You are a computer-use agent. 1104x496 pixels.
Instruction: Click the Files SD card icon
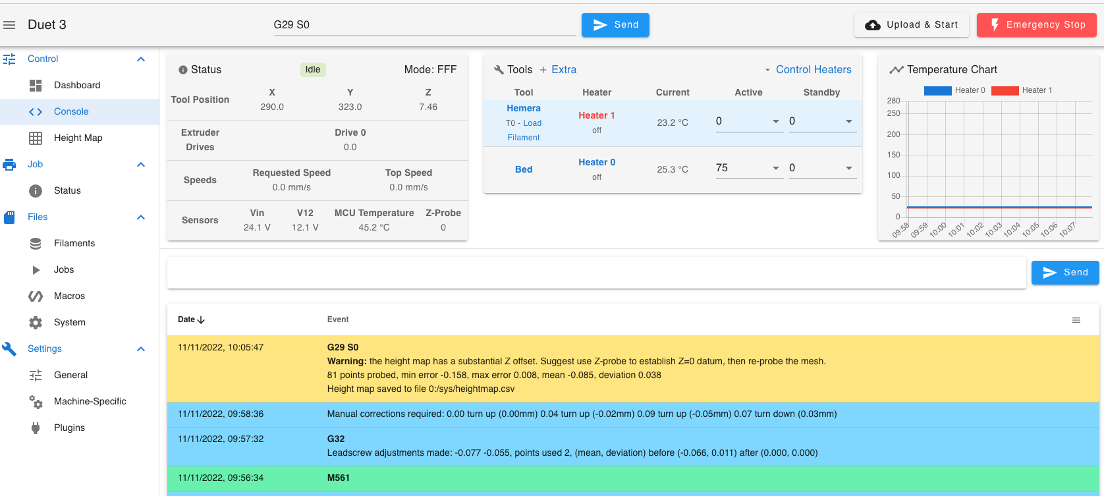[x=9, y=217]
